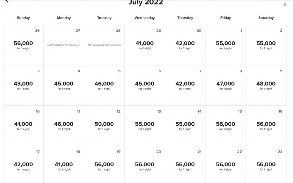
Task: Go to the previous month arrow
Action: (6, 2)
